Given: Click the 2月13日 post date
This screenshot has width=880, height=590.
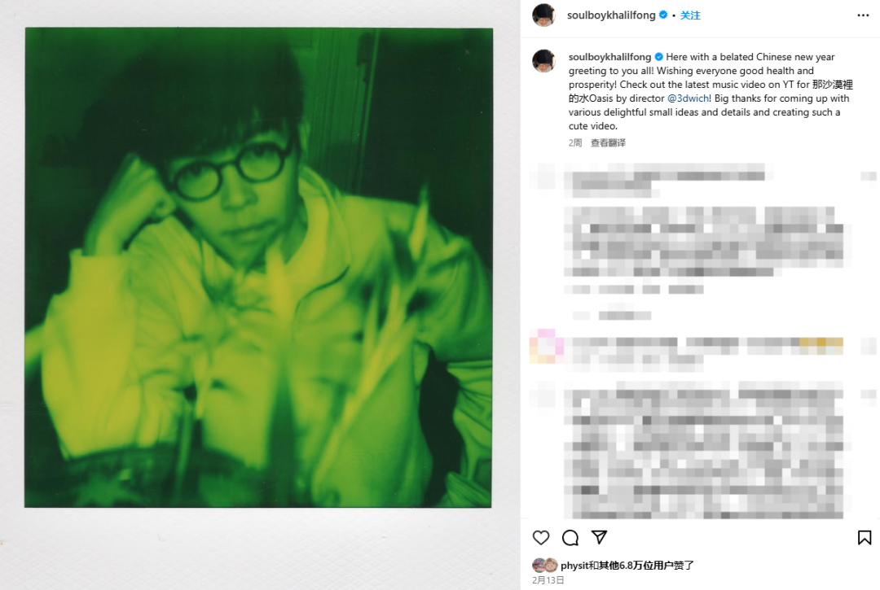Looking at the screenshot, I should [548, 580].
